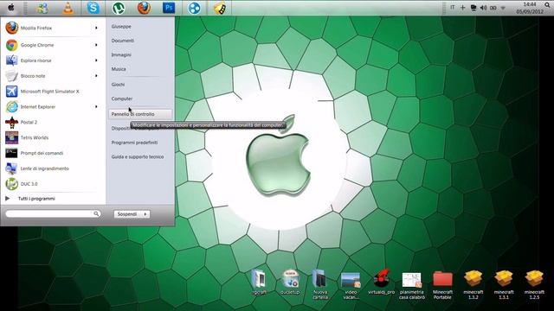
Task: Open uTorrent from the top bar
Action: 119,8
